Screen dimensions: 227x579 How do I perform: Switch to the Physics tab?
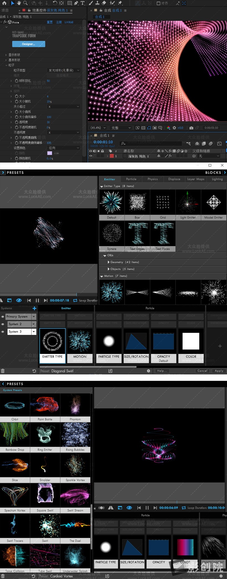[153, 179]
